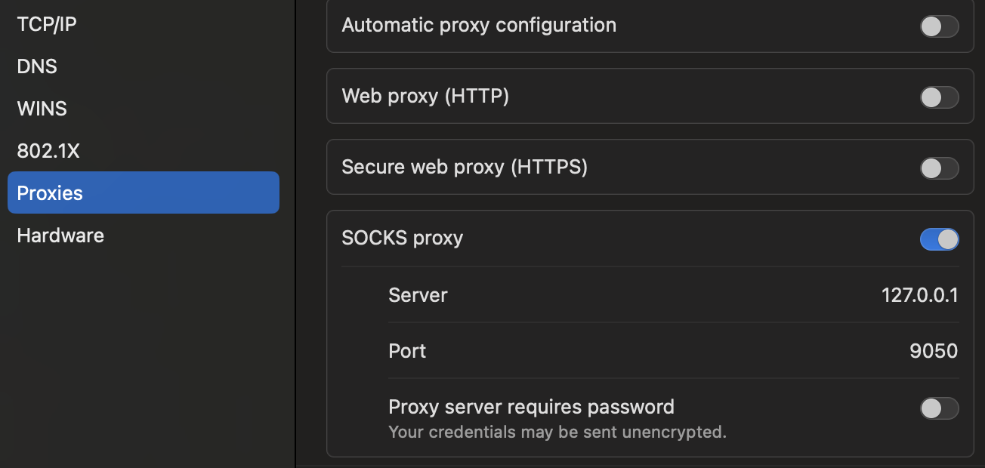Turn on the Web proxy (HTTP)

click(939, 97)
